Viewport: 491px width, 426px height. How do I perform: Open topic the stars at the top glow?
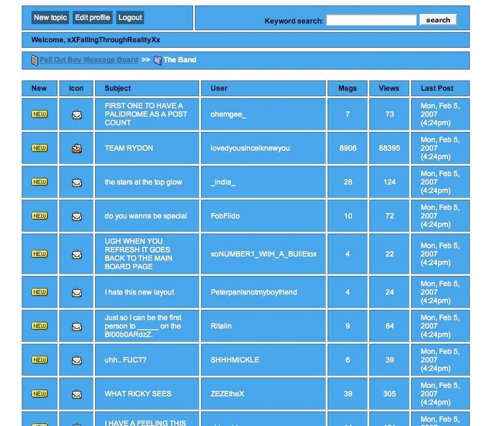pos(143,182)
